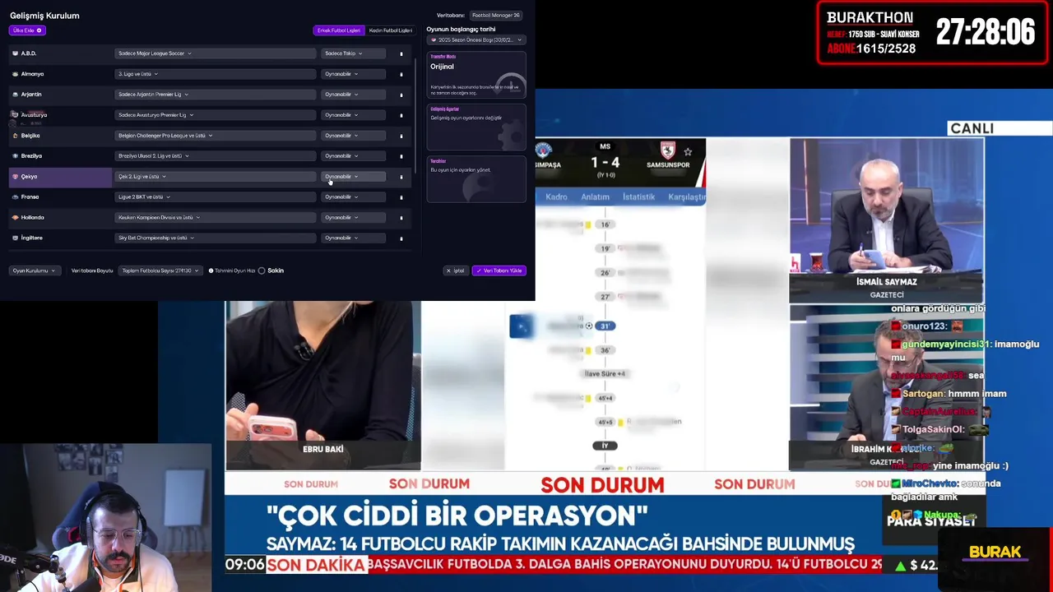Click the favorite star next to Samsunspor logo
Image resolution: width=1053 pixels, height=592 pixels.
point(688,151)
